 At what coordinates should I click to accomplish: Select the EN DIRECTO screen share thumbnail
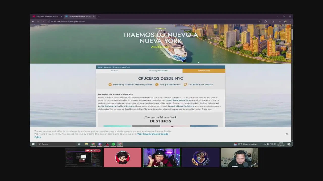pos(84,158)
